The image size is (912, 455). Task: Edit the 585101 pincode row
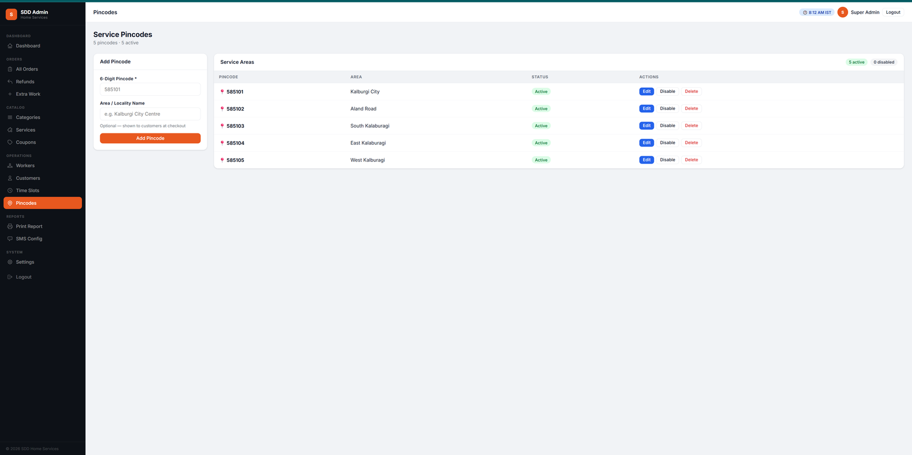coord(646,91)
